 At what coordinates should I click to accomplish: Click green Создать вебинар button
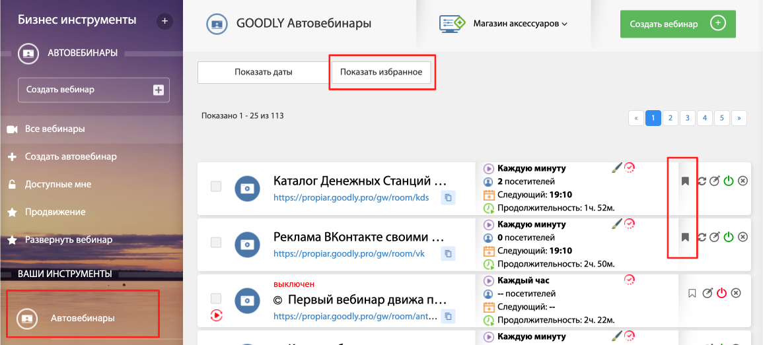point(678,24)
